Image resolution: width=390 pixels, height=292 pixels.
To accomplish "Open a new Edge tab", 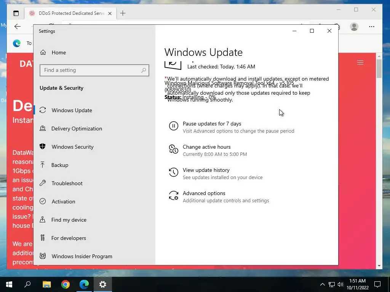I will (123, 13).
